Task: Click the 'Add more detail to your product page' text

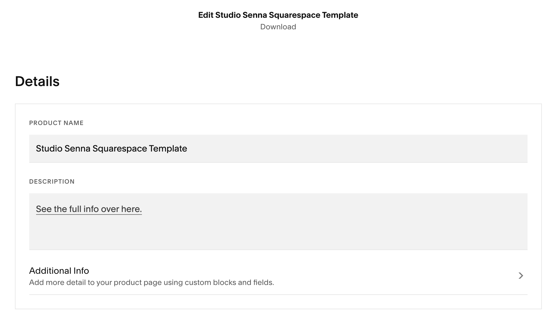Action: [x=106, y=283]
